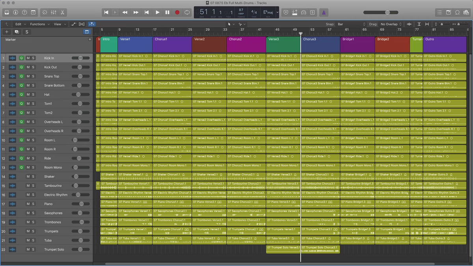Open the Library panel icon
The height and width of the screenshot is (266, 473).
[6, 13]
